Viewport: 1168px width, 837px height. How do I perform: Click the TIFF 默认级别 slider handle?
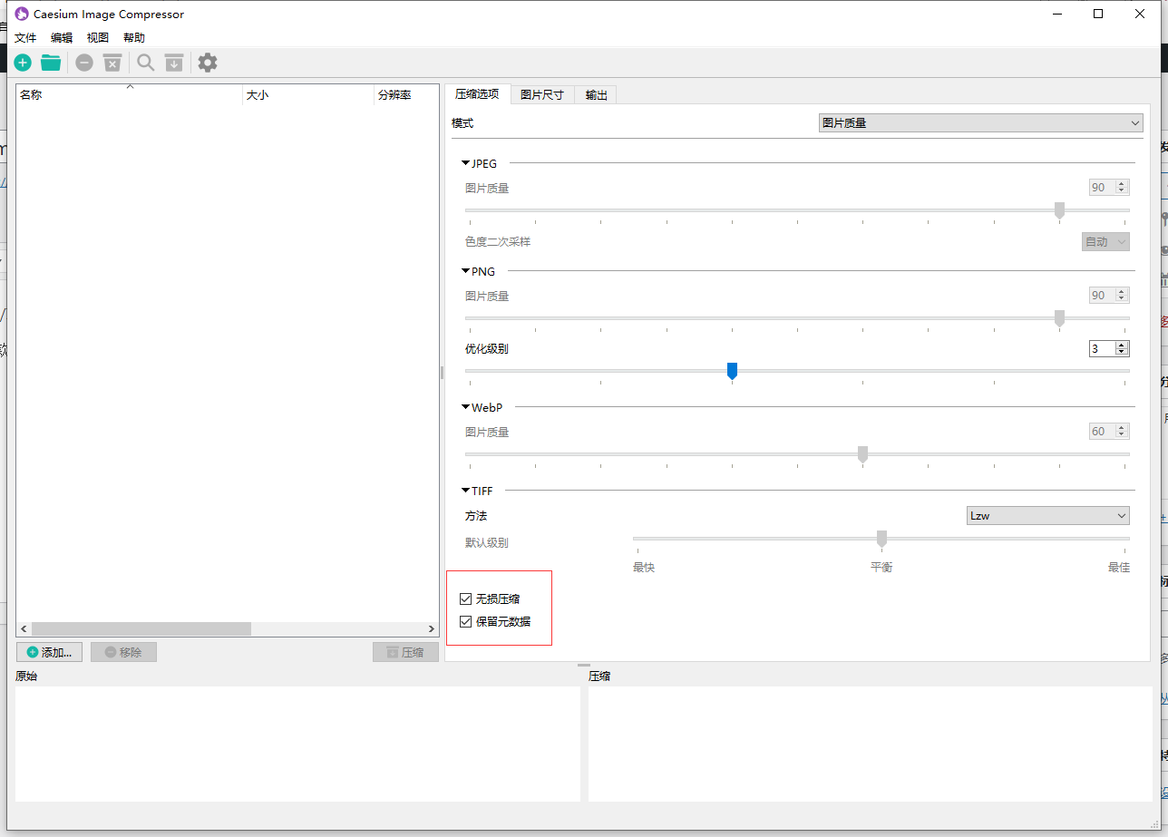coord(881,539)
